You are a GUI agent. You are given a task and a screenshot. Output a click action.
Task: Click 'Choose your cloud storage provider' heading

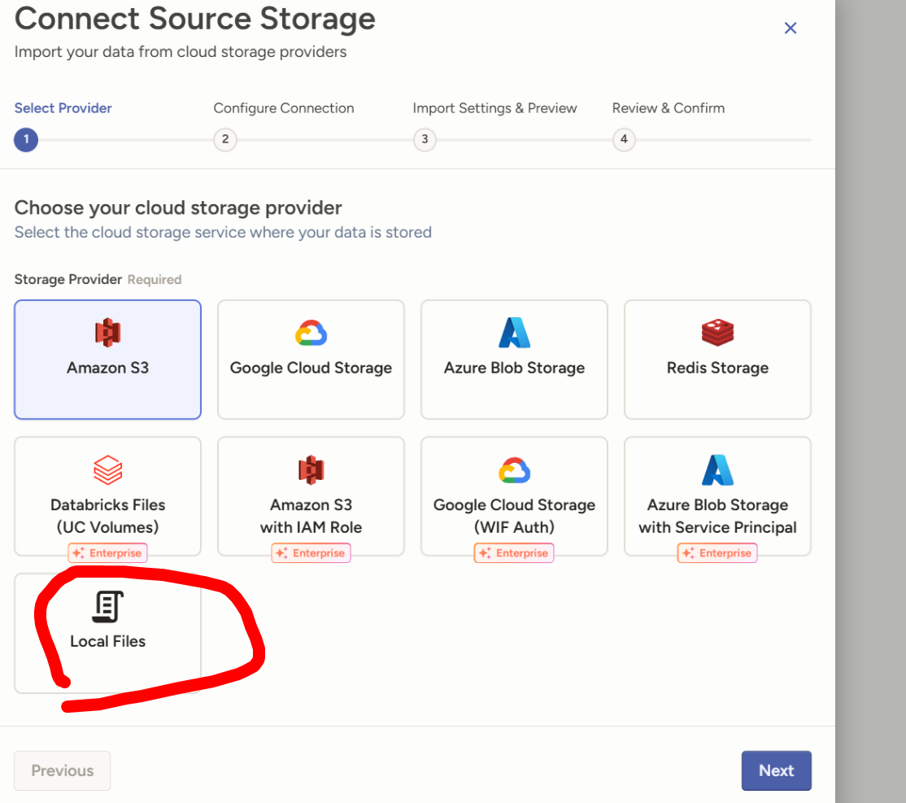178,207
